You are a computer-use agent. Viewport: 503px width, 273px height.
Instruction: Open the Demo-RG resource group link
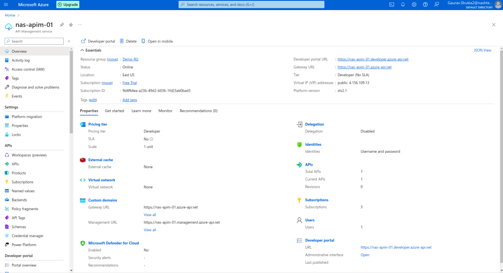click(x=130, y=59)
